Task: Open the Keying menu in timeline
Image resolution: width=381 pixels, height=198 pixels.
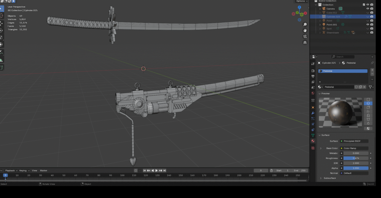Action: [23, 170]
